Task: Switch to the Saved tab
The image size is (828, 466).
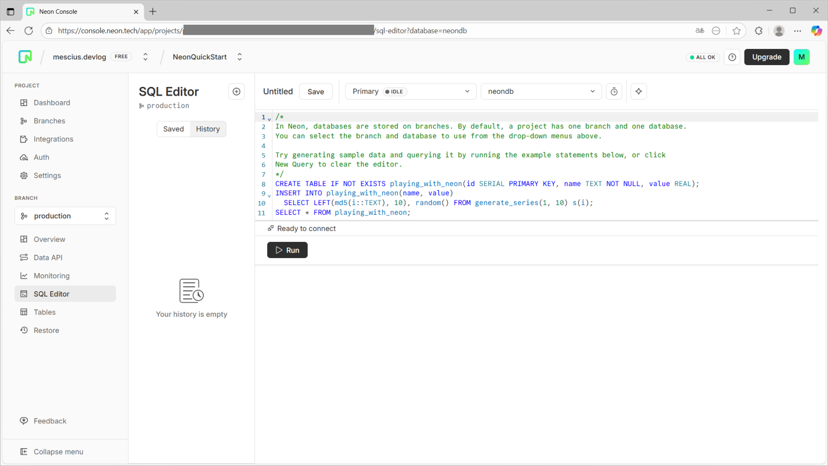Action: click(x=173, y=129)
